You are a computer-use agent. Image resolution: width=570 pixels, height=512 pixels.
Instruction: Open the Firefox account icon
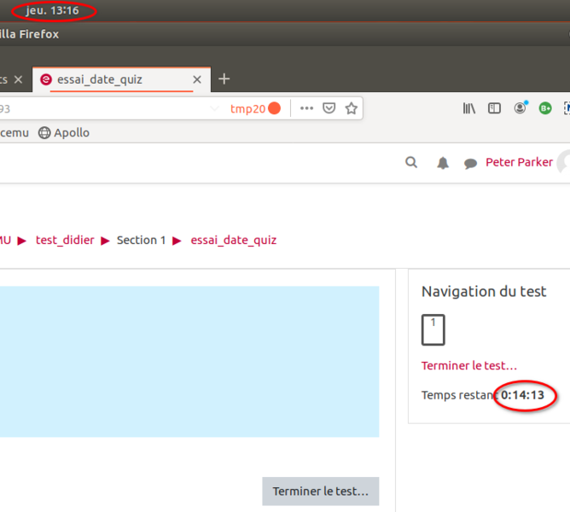click(x=520, y=108)
